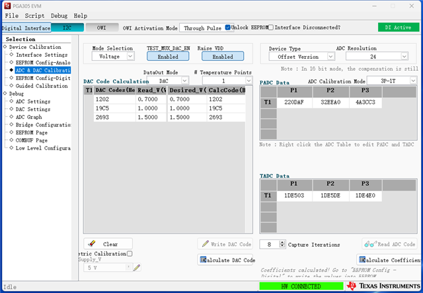Click the calculator icon on Calculate Coefficients

362,259
